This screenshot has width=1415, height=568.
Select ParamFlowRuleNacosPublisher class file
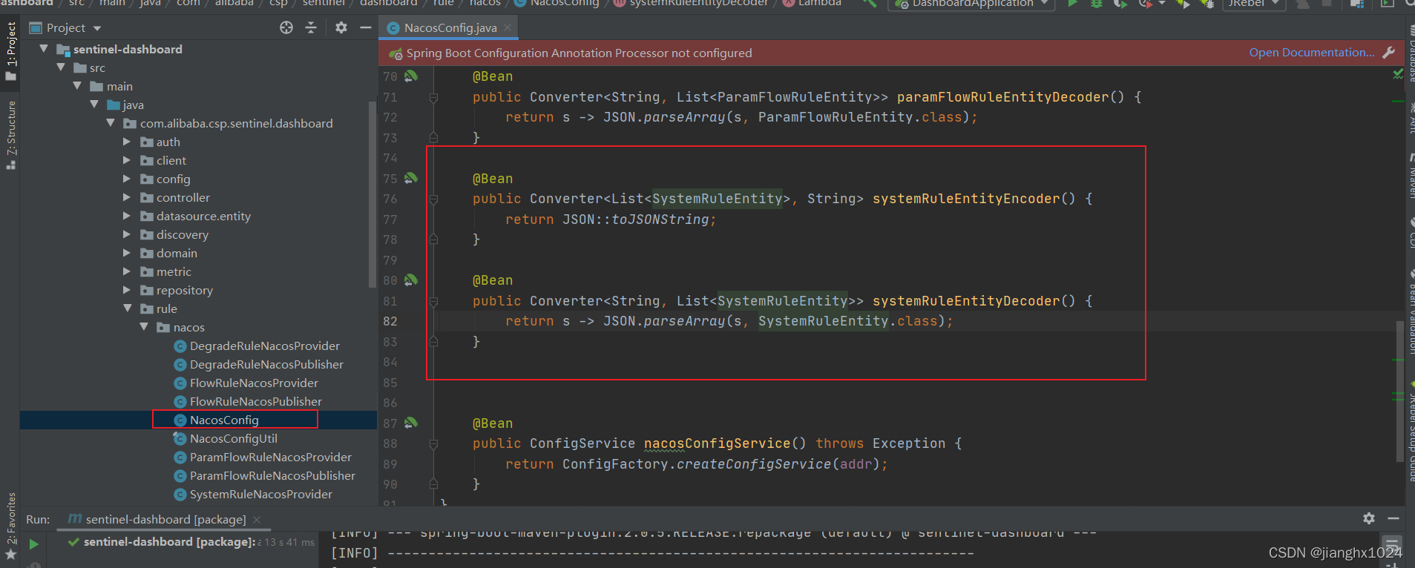(272, 475)
